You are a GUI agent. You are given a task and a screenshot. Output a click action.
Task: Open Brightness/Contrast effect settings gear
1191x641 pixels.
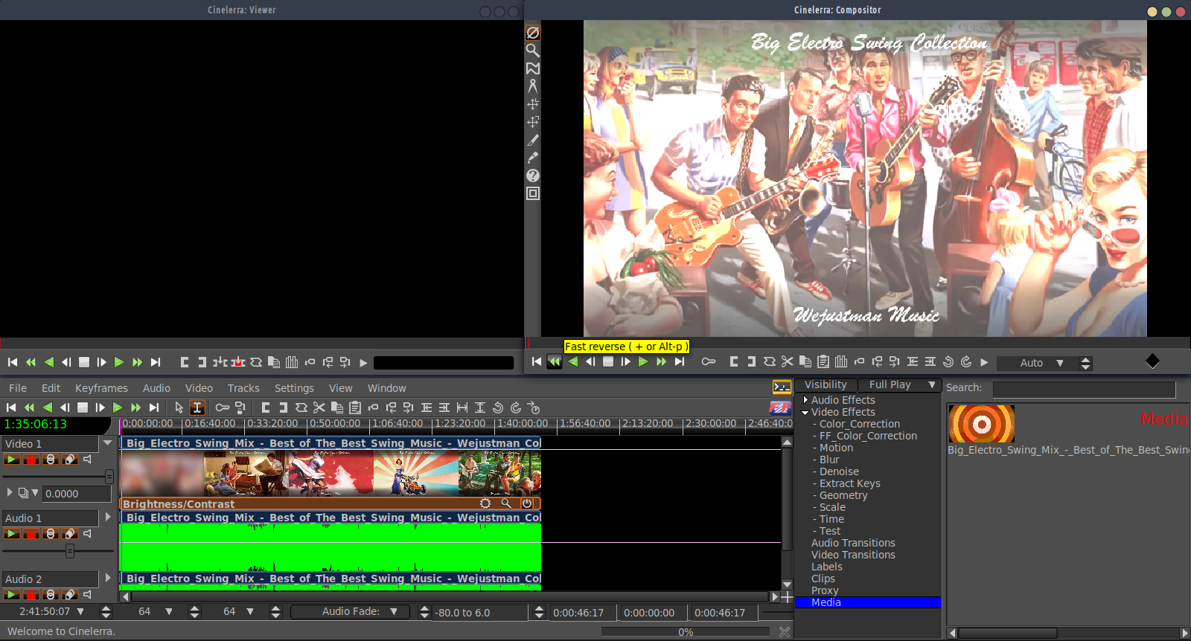485,503
